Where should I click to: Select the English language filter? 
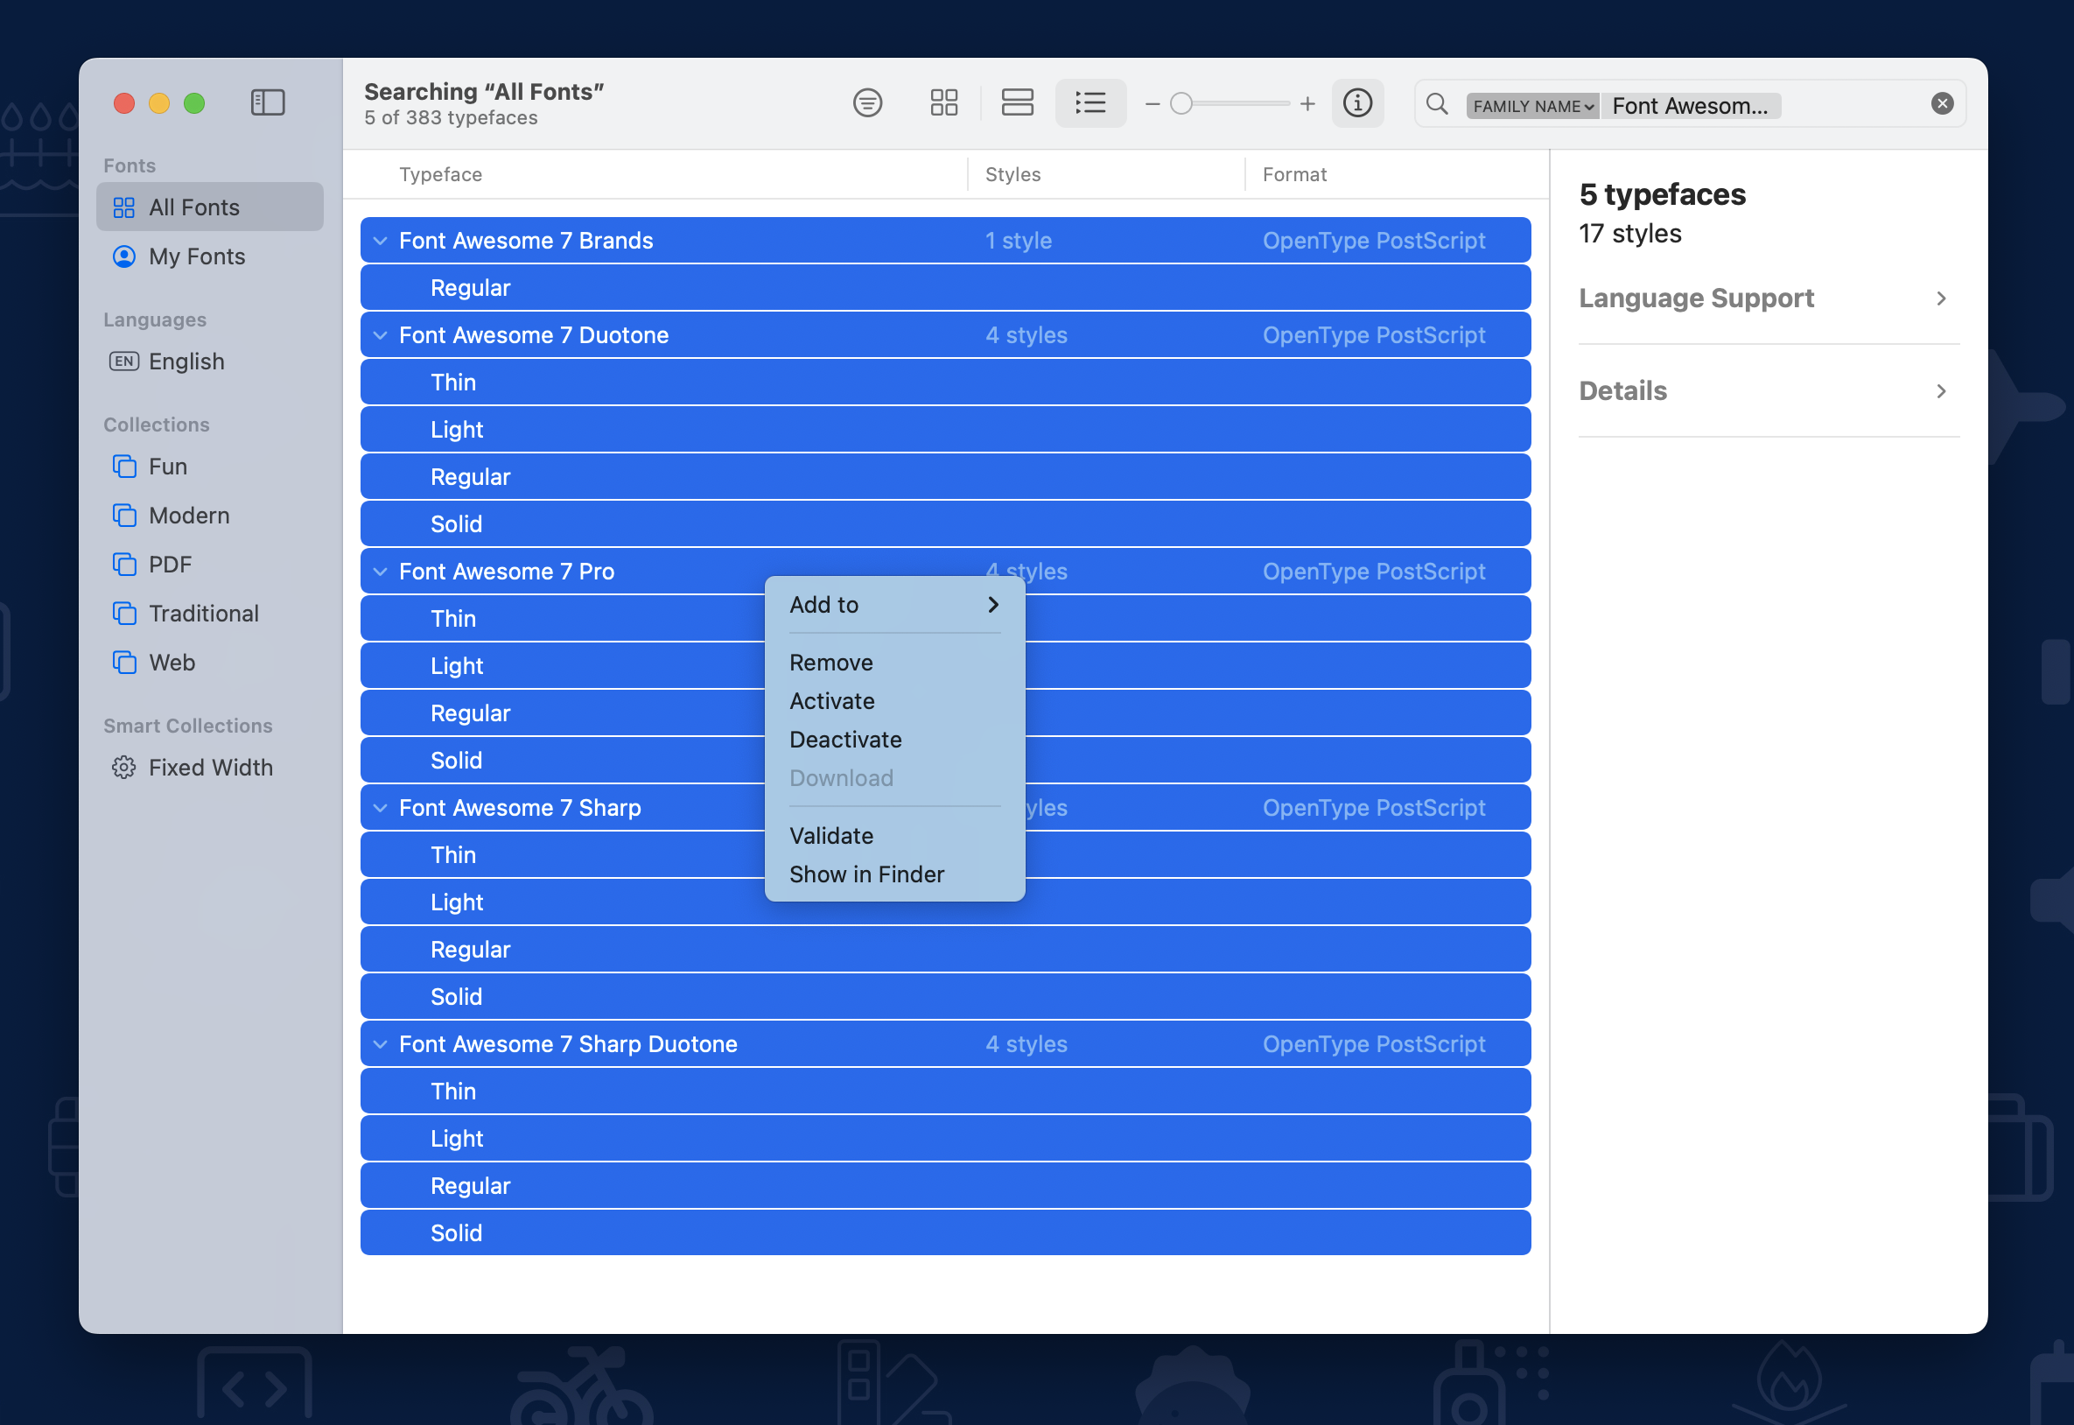click(x=185, y=361)
